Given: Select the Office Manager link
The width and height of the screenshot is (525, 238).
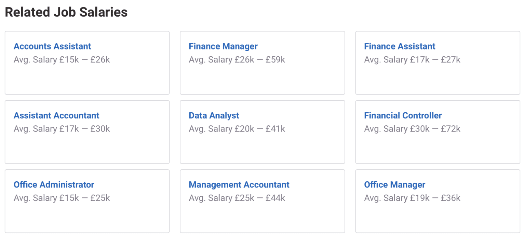Looking at the screenshot, I should click(394, 185).
